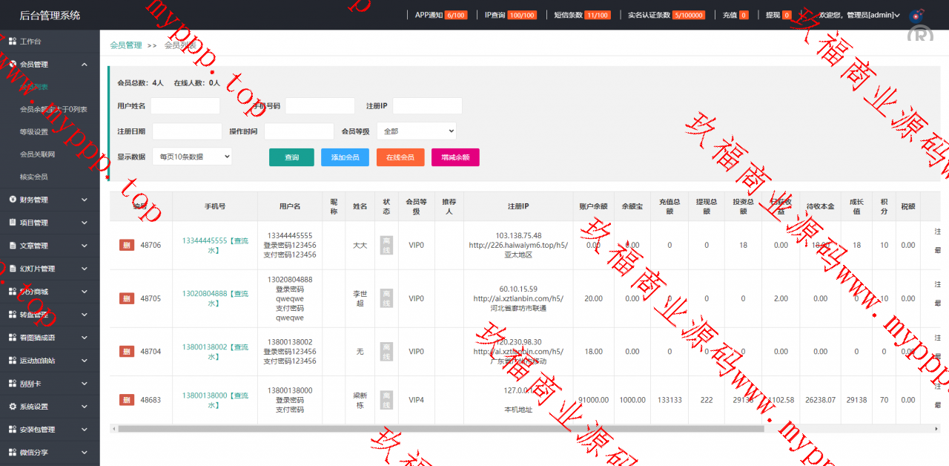The height and width of the screenshot is (466, 949).
Task: Click 离线 status badge for member 48705
Action: [386, 298]
